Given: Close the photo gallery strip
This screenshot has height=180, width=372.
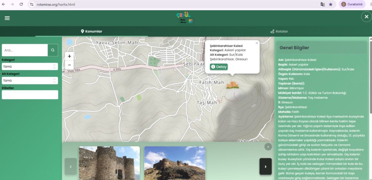Looking at the screenshot, I should (268, 147).
